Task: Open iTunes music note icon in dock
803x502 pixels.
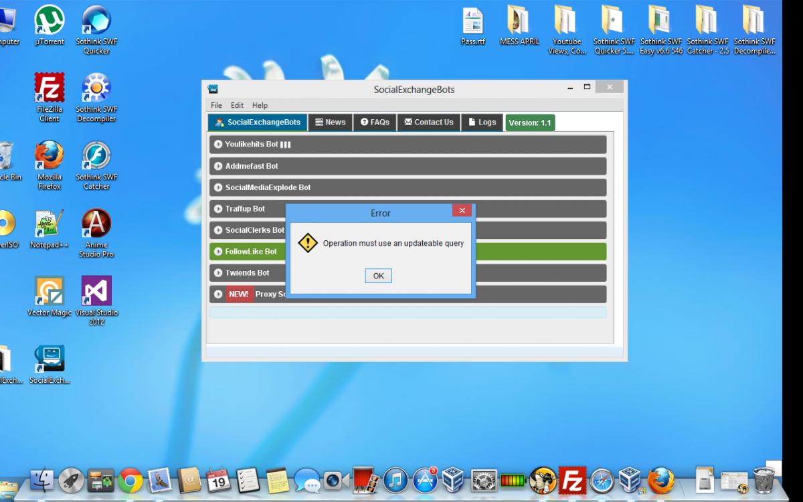Action: 395,480
